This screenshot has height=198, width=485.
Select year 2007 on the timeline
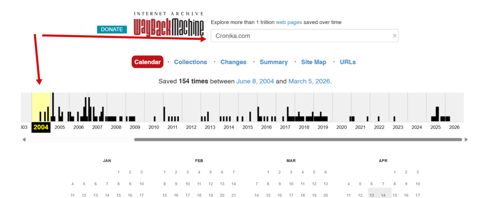98,127
